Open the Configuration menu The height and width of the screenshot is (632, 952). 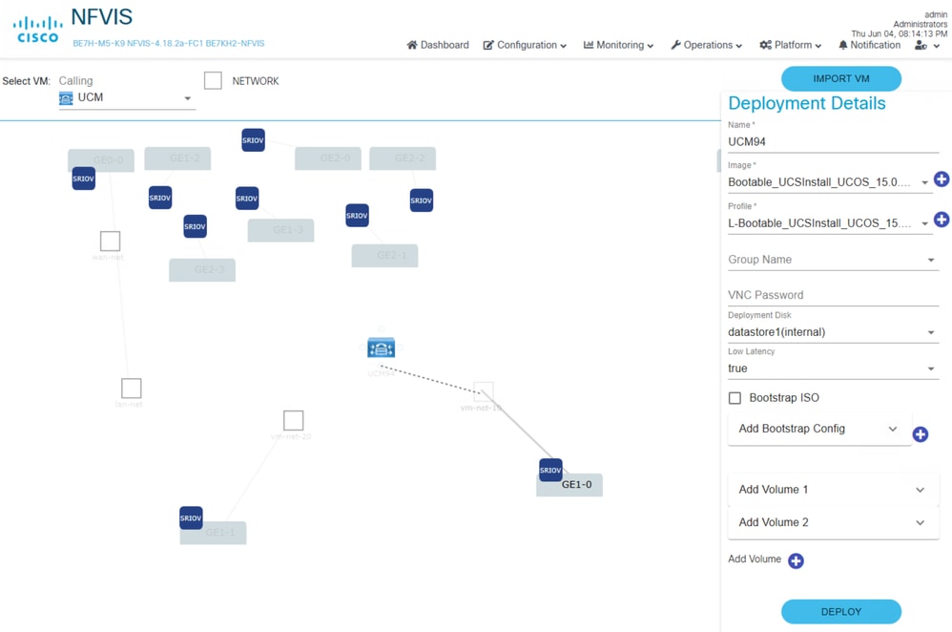tap(525, 45)
